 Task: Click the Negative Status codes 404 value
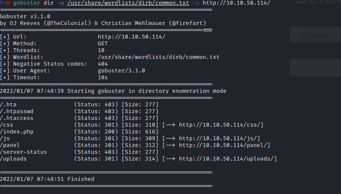click(103, 64)
